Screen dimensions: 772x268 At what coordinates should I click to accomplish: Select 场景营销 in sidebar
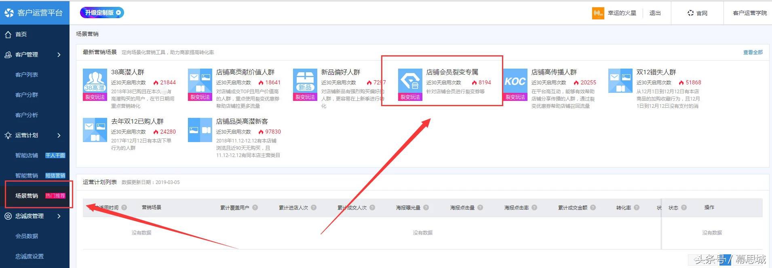(x=27, y=196)
